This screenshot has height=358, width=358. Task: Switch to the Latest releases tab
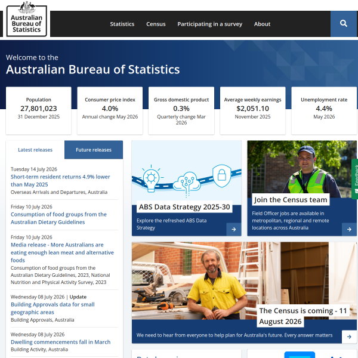pyautogui.click(x=35, y=150)
